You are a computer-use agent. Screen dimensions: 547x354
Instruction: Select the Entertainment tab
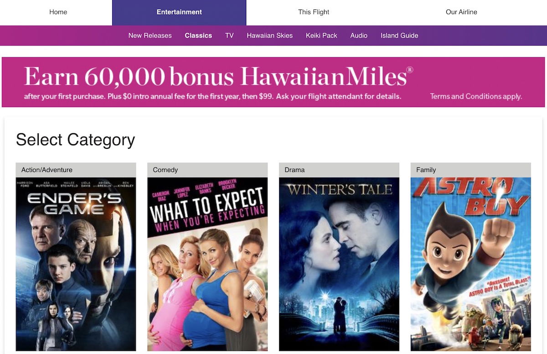(x=179, y=12)
